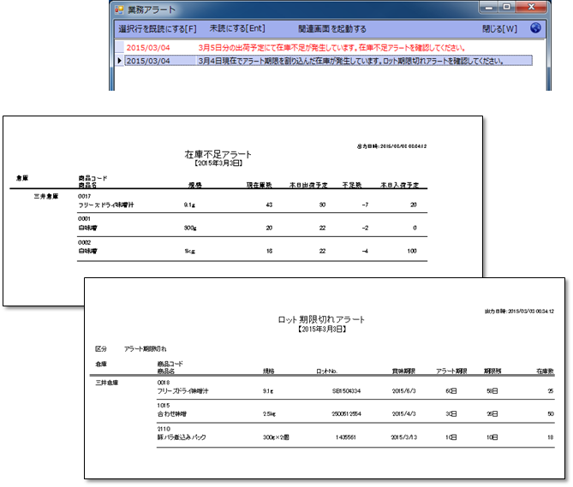Click the black 2015/03/04 date cell
The image size is (573, 487).
tap(148, 61)
